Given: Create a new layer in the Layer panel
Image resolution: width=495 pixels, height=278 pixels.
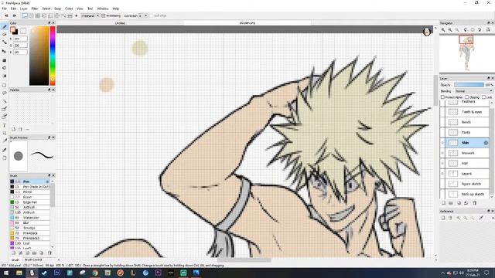Looking at the screenshot, I should (x=443, y=203).
